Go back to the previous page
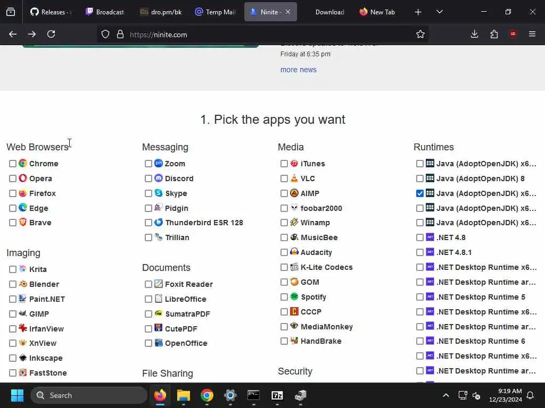 (x=13, y=34)
